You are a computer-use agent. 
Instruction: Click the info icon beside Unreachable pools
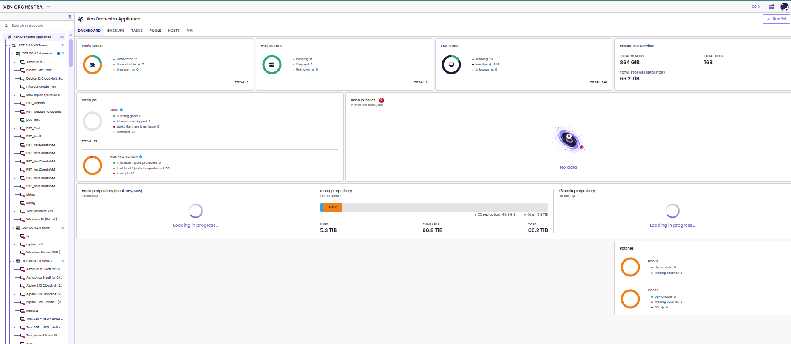click(x=139, y=65)
